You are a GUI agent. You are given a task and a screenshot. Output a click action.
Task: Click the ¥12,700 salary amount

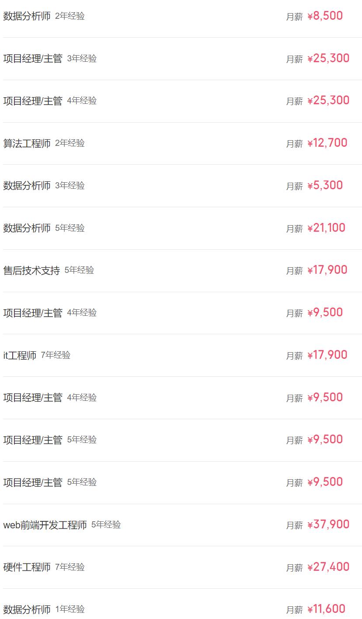pos(327,143)
